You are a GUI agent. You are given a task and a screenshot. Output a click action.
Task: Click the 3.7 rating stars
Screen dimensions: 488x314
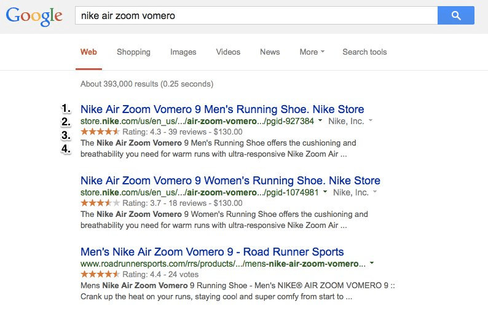(100, 203)
